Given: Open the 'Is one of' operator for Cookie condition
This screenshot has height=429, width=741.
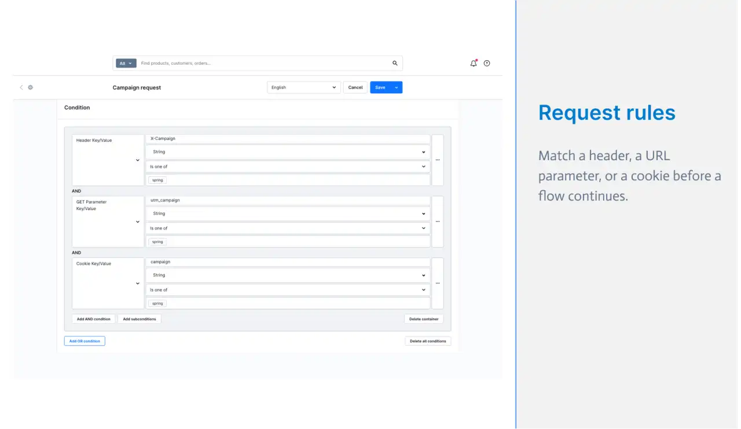Looking at the screenshot, I should coord(288,290).
